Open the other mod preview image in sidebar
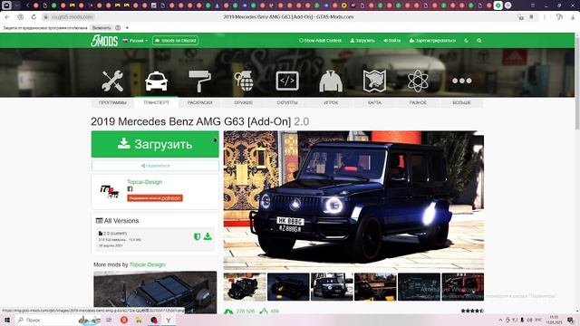 pos(155,292)
